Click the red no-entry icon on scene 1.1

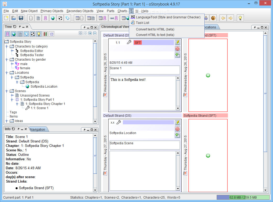coord(178,49)
